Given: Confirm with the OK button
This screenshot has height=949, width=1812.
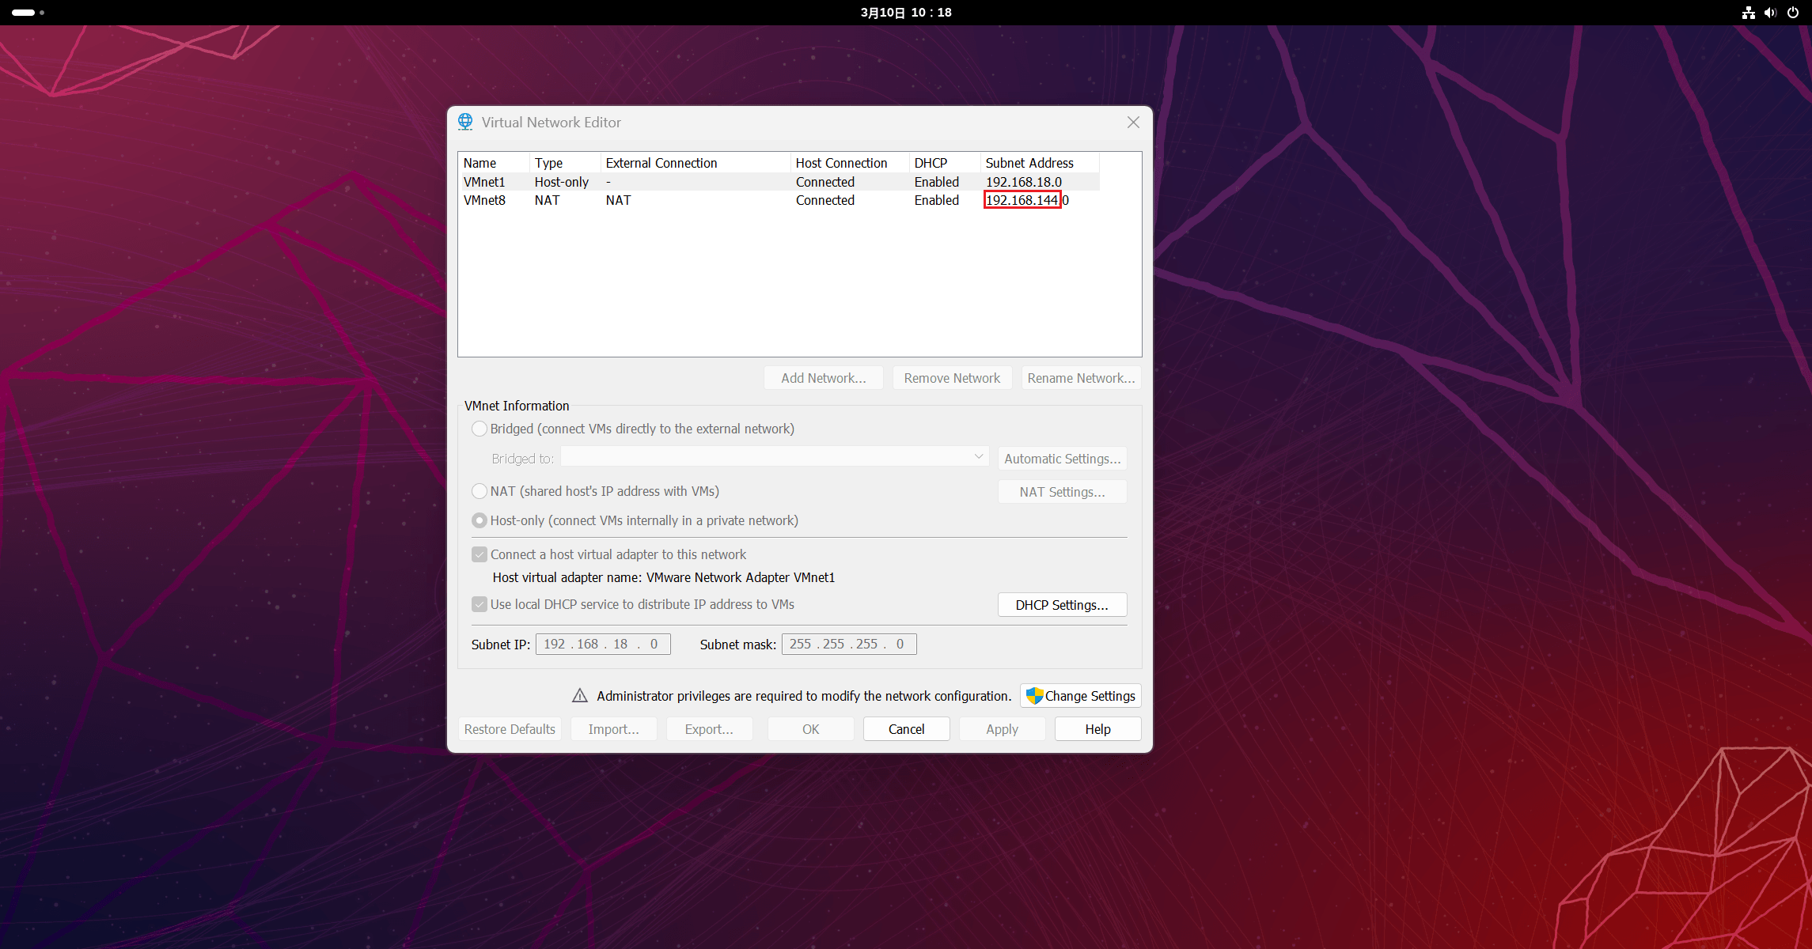Looking at the screenshot, I should [x=811, y=729].
